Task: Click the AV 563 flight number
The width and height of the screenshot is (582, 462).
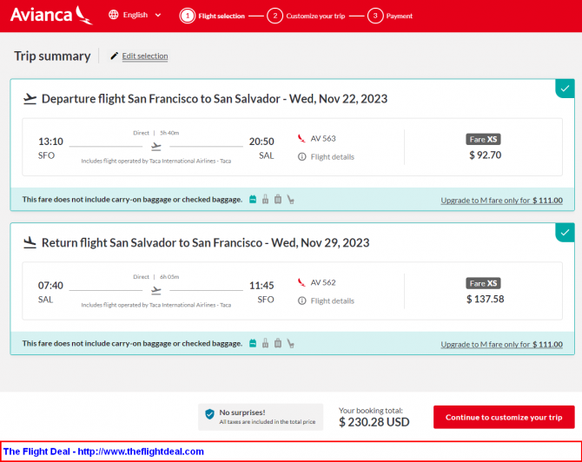Action: 323,138
